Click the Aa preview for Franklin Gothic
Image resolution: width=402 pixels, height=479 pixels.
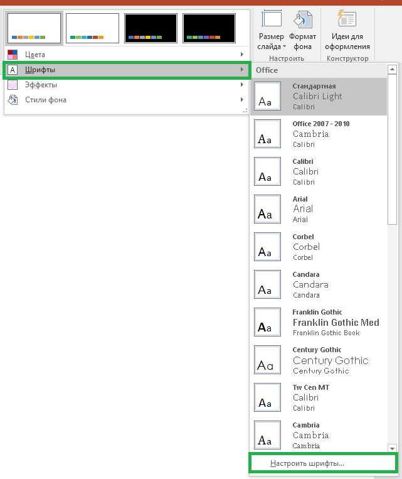(x=267, y=322)
